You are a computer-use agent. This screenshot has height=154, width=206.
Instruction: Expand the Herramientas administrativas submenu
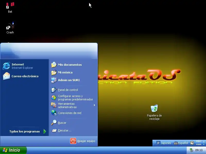(x=73, y=105)
